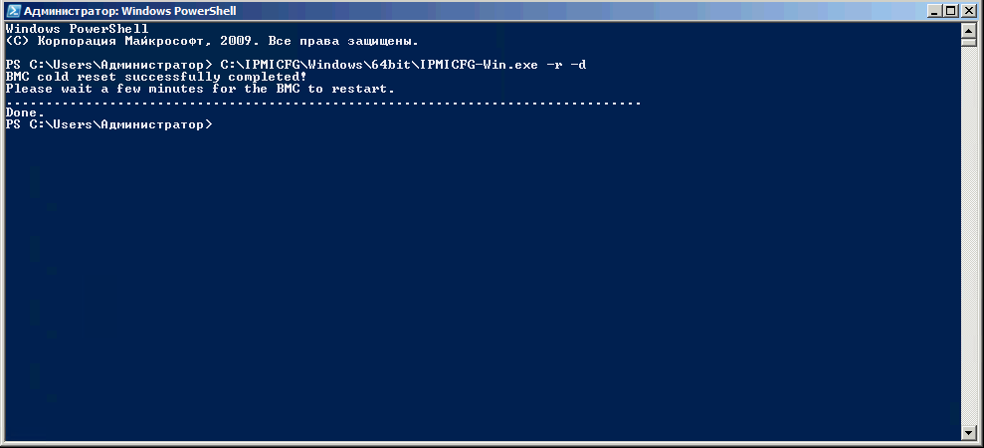
Task: Open the PowerShell system menu icon
Action: [11, 10]
